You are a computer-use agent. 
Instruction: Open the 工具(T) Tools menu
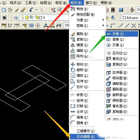(x=31, y=3)
